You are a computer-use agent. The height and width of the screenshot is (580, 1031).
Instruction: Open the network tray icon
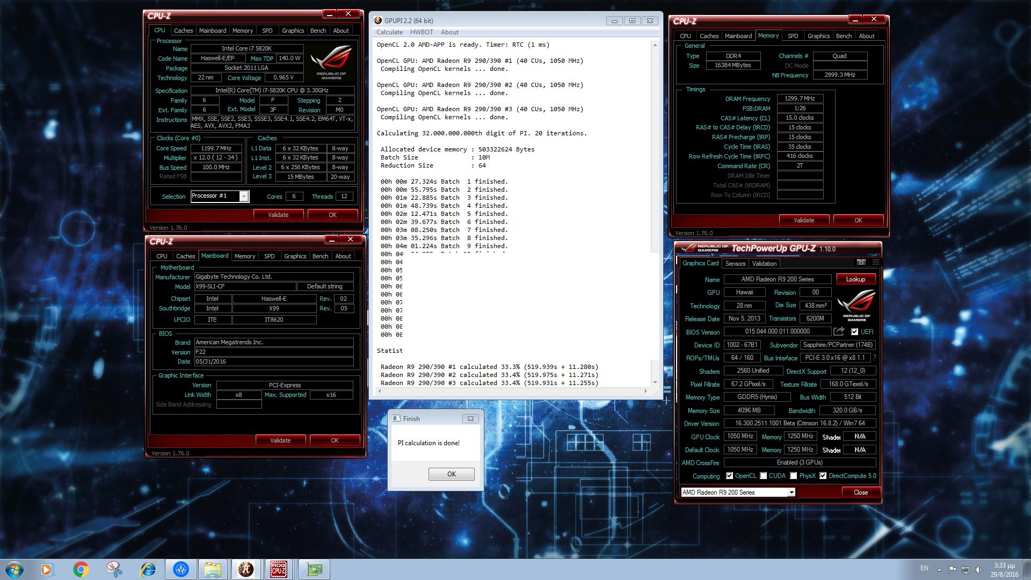click(965, 569)
